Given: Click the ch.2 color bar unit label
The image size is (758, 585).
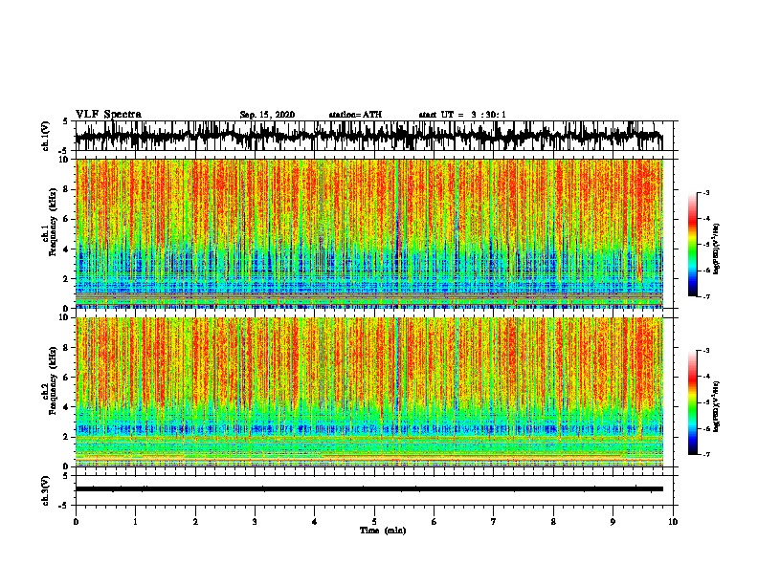Looking at the screenshot, I should [717, 406].
